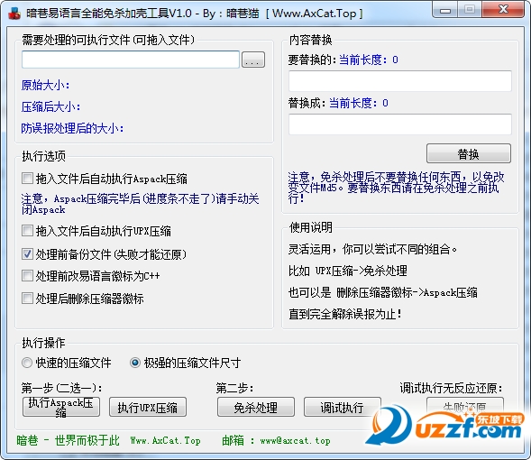Enable auto UPX compression after file drop

(27, 231)
